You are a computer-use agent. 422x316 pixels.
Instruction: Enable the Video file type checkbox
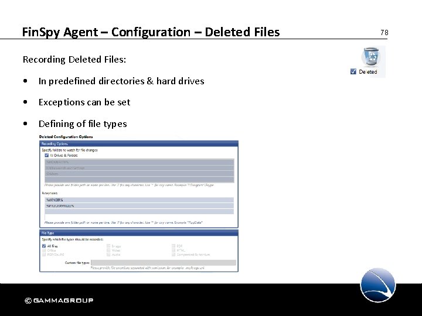108,250
